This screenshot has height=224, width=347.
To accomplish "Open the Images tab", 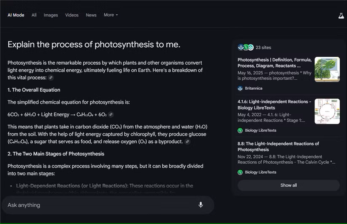I will (x=51, y=15).
